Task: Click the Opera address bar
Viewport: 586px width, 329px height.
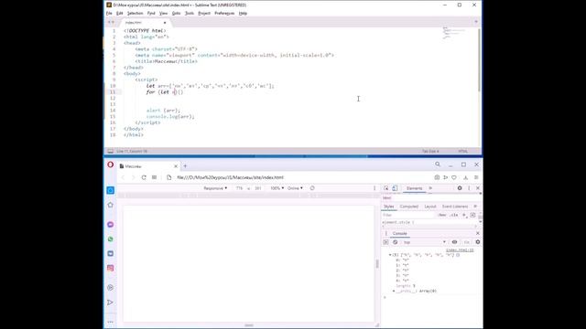Action: pyautogui.click(x=299, y=177)
